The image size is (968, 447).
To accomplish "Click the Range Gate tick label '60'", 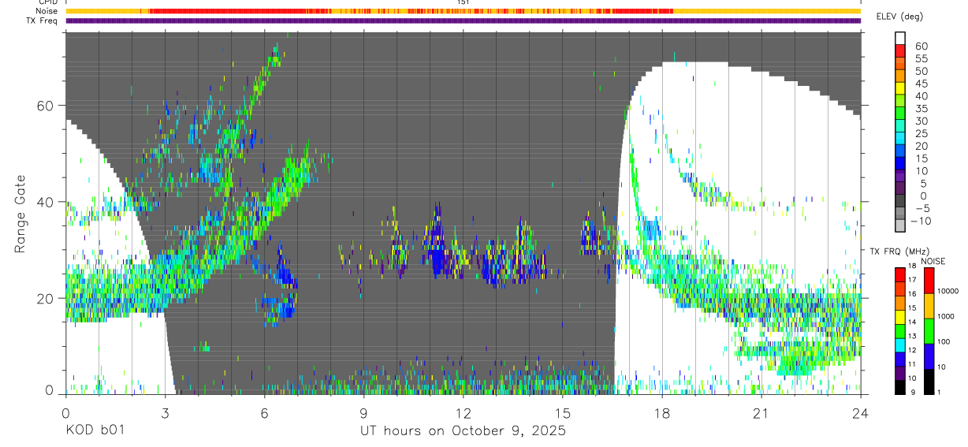I will click(x=45, y=106).
